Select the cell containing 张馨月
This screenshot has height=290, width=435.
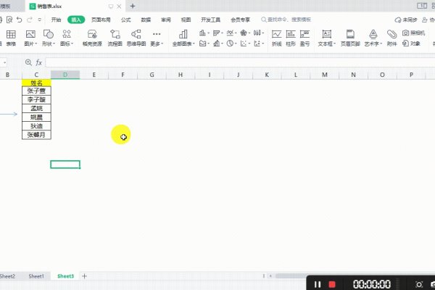(x=36, y=135)
